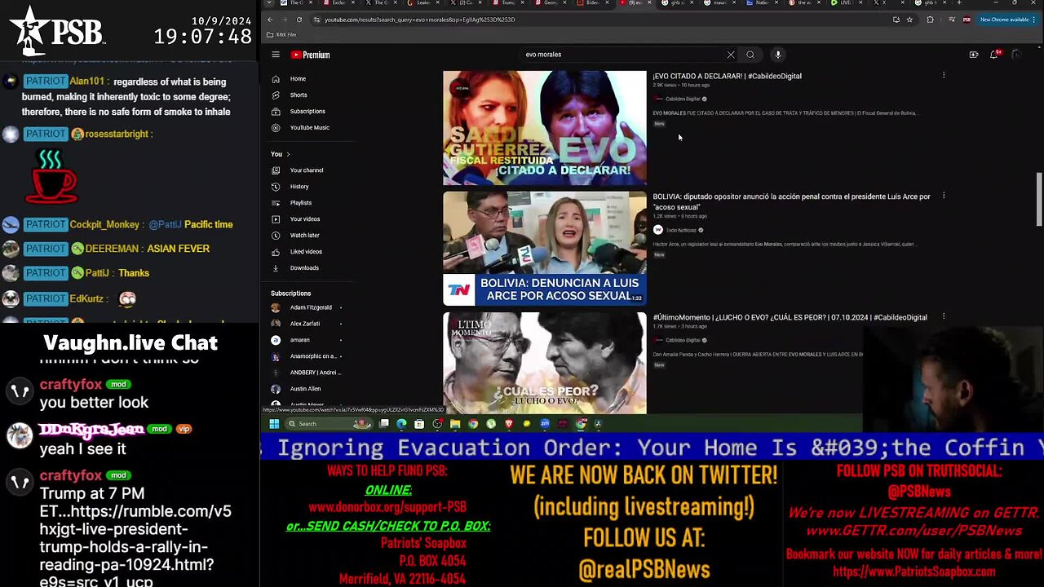
Task: Click the YouTube page vertical scrollbar
Action: click(1038, 200)
